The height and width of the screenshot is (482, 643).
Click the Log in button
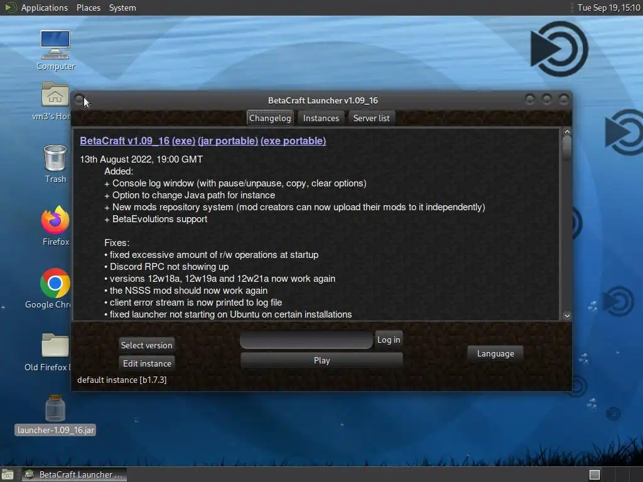[x=388, y=340]
